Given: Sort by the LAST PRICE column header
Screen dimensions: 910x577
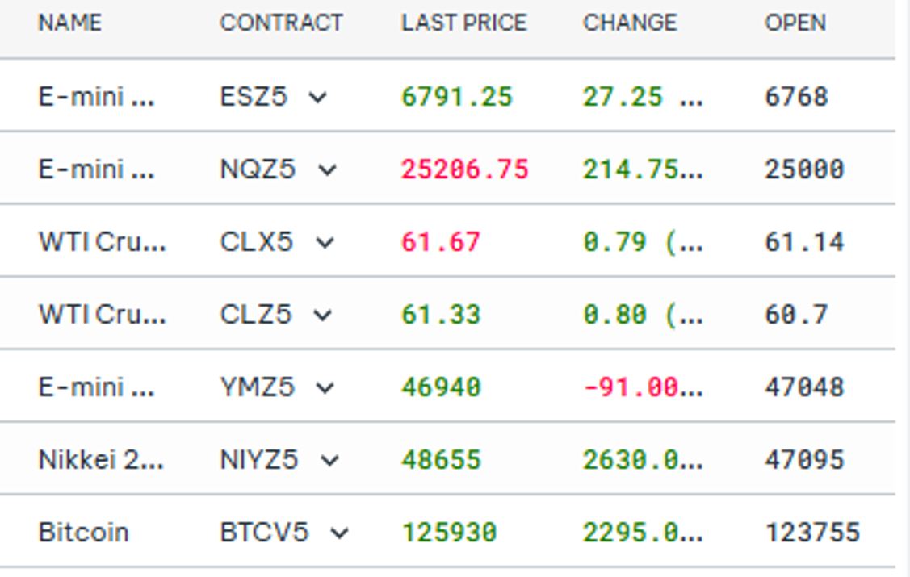Looking at the screenshot, I should [x=463, y=23].
